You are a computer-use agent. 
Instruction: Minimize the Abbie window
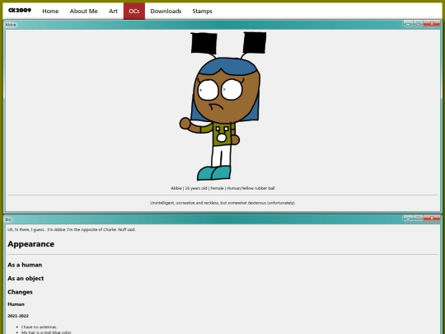408,24
